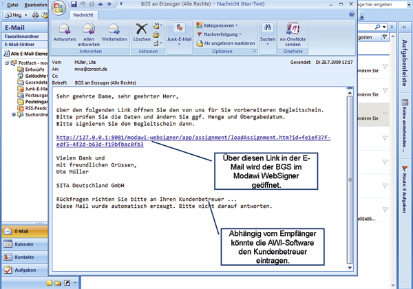
Task: Open Suchen binoculars dropdown
Action: pos(268,34)
